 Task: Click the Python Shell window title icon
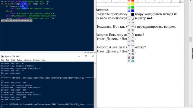click(2, 56)
